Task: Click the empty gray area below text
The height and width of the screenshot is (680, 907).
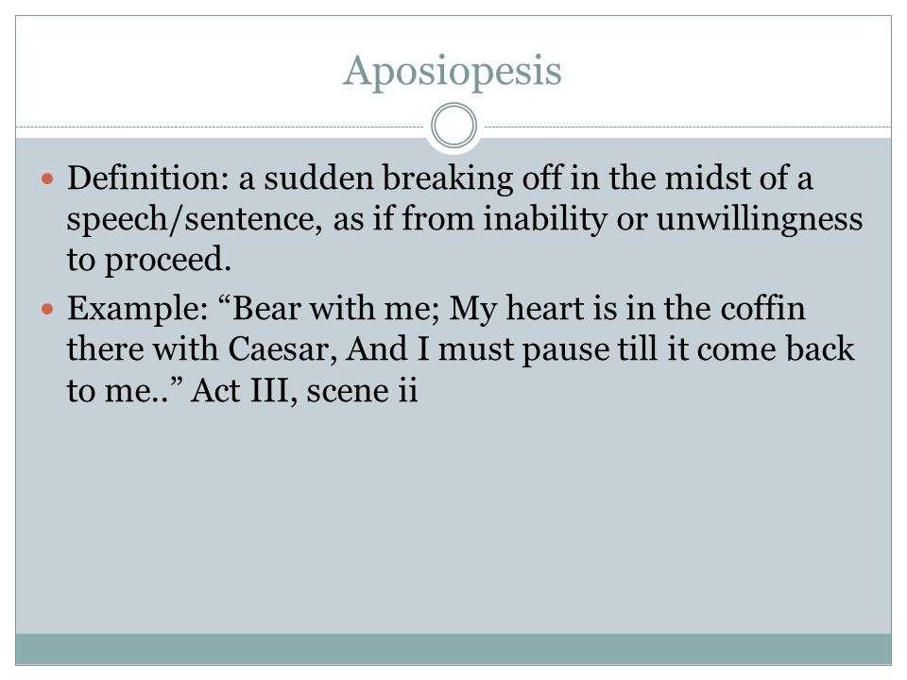Action: click(x=453, y=520)
